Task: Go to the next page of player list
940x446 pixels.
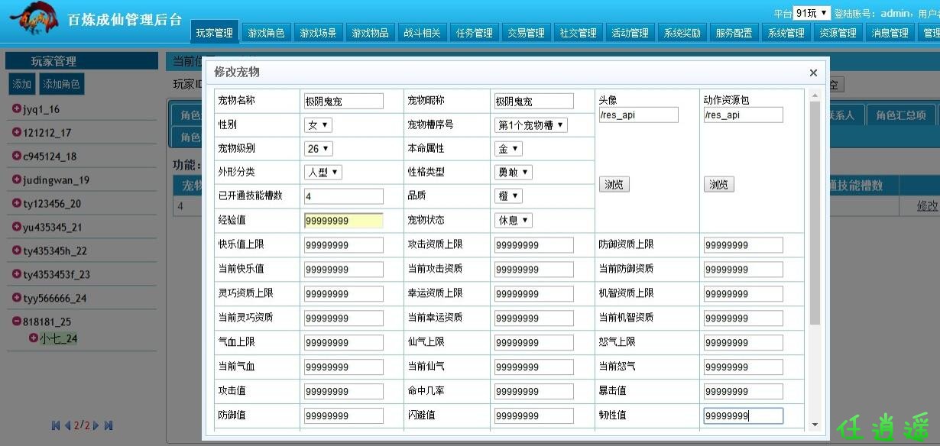Action: point(96,425)
